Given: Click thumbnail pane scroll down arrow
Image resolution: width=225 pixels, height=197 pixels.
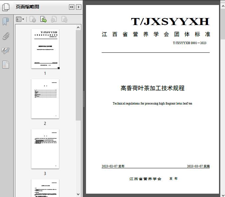Looking at the screenshot, I should [x=78, y=194].
